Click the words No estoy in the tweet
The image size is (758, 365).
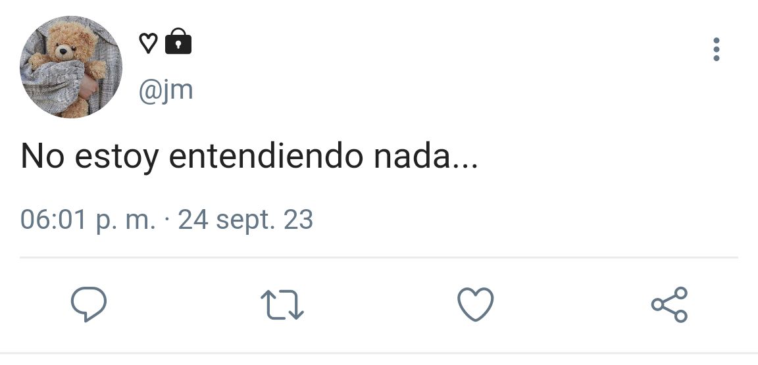point(90,157)
